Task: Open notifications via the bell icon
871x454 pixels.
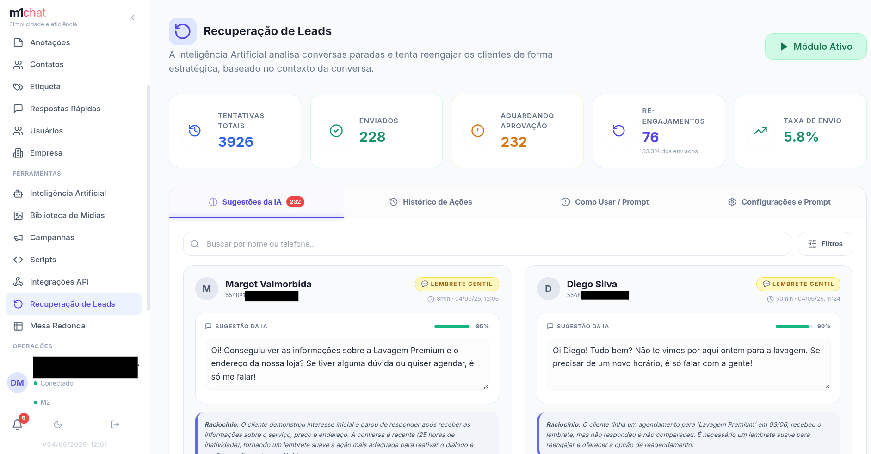Action: click(x=18, y=424)
